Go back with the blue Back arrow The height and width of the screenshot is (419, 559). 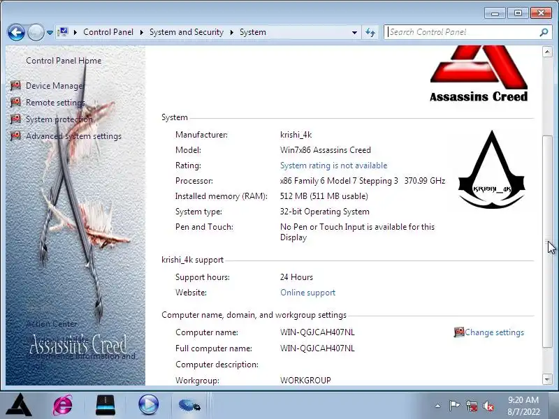point(16,32)
